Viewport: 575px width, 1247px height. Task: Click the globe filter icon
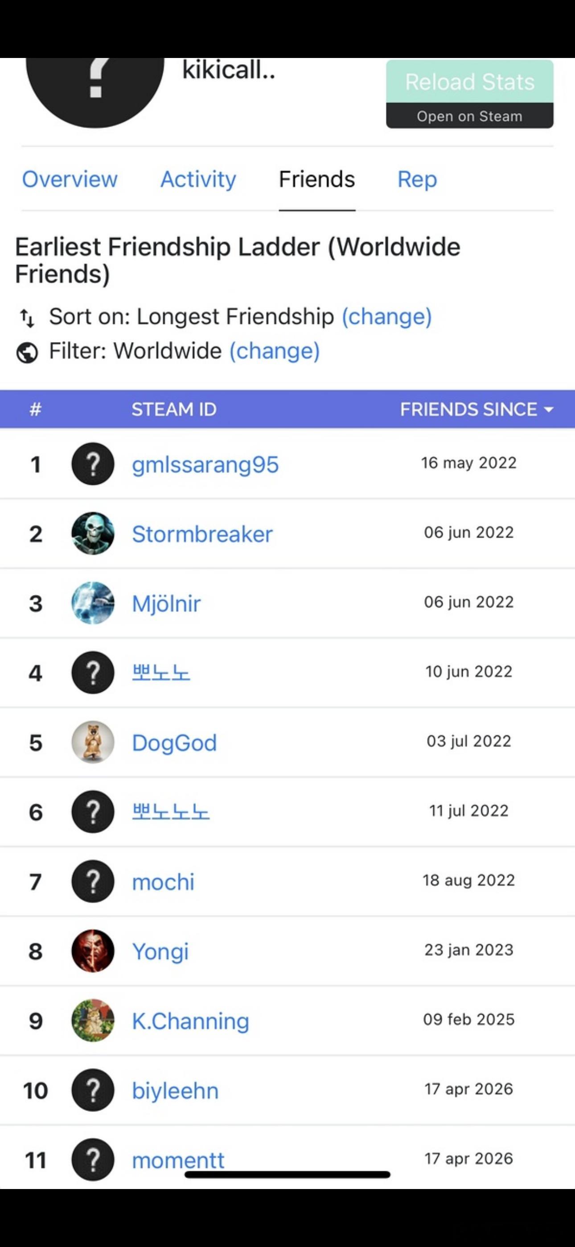click(27, 352)
